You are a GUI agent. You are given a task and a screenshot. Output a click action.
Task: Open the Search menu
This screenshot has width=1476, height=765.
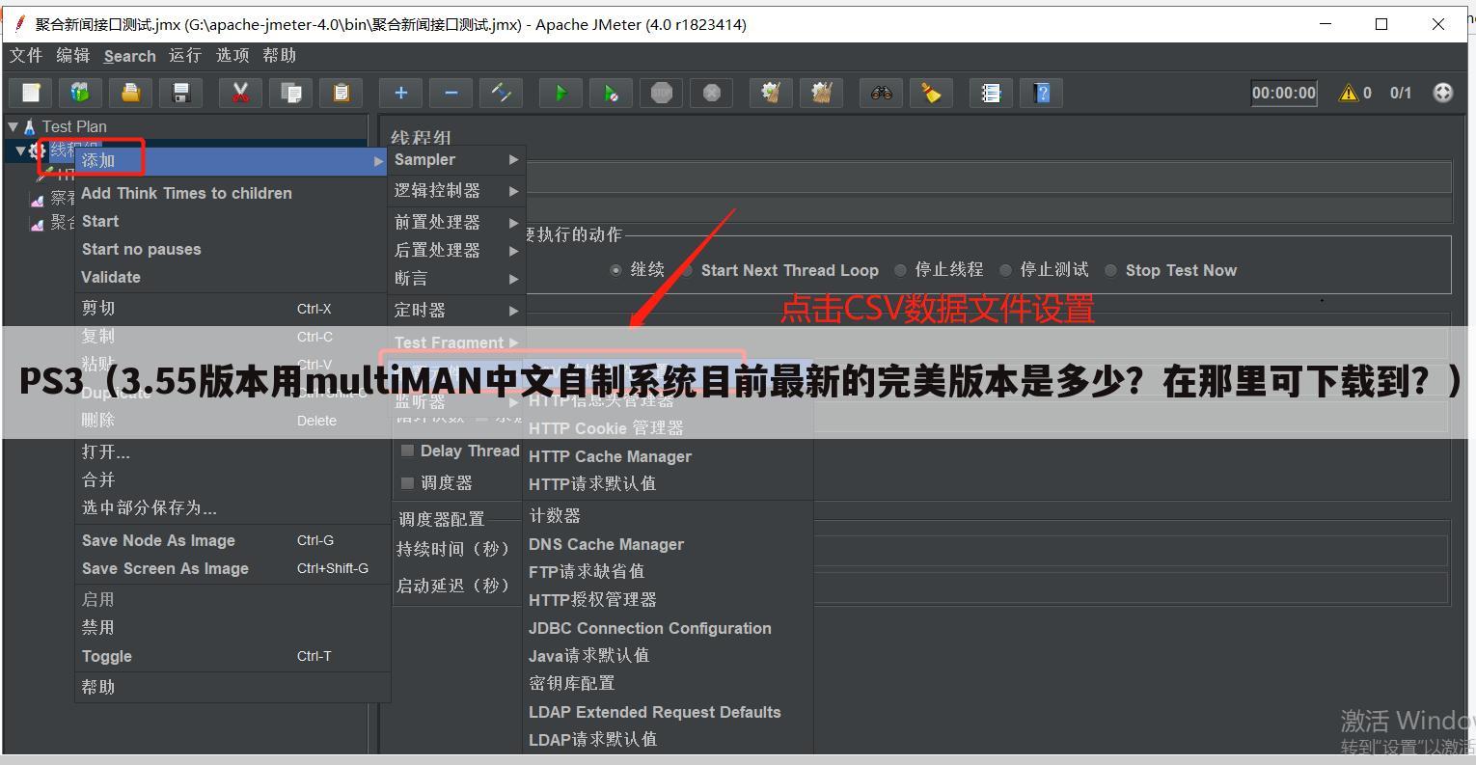pyautogui.click(x=129, y=56)
